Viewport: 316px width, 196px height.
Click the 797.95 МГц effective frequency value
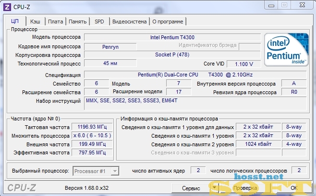tap(92, 152)
